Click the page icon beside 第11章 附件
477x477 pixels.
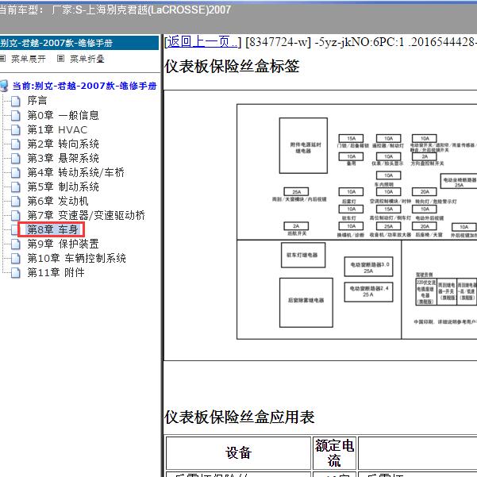pyautogui.click(x=16, y=272)
